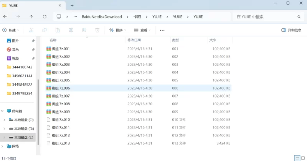Toggle the 详细信息 details pane
This screenshot has height=161, width=307.
[x=291, y=30]
